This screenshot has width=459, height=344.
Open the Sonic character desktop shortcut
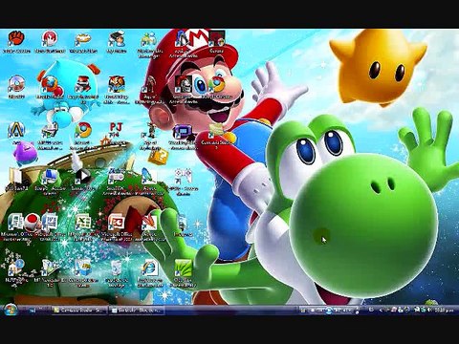184,38
